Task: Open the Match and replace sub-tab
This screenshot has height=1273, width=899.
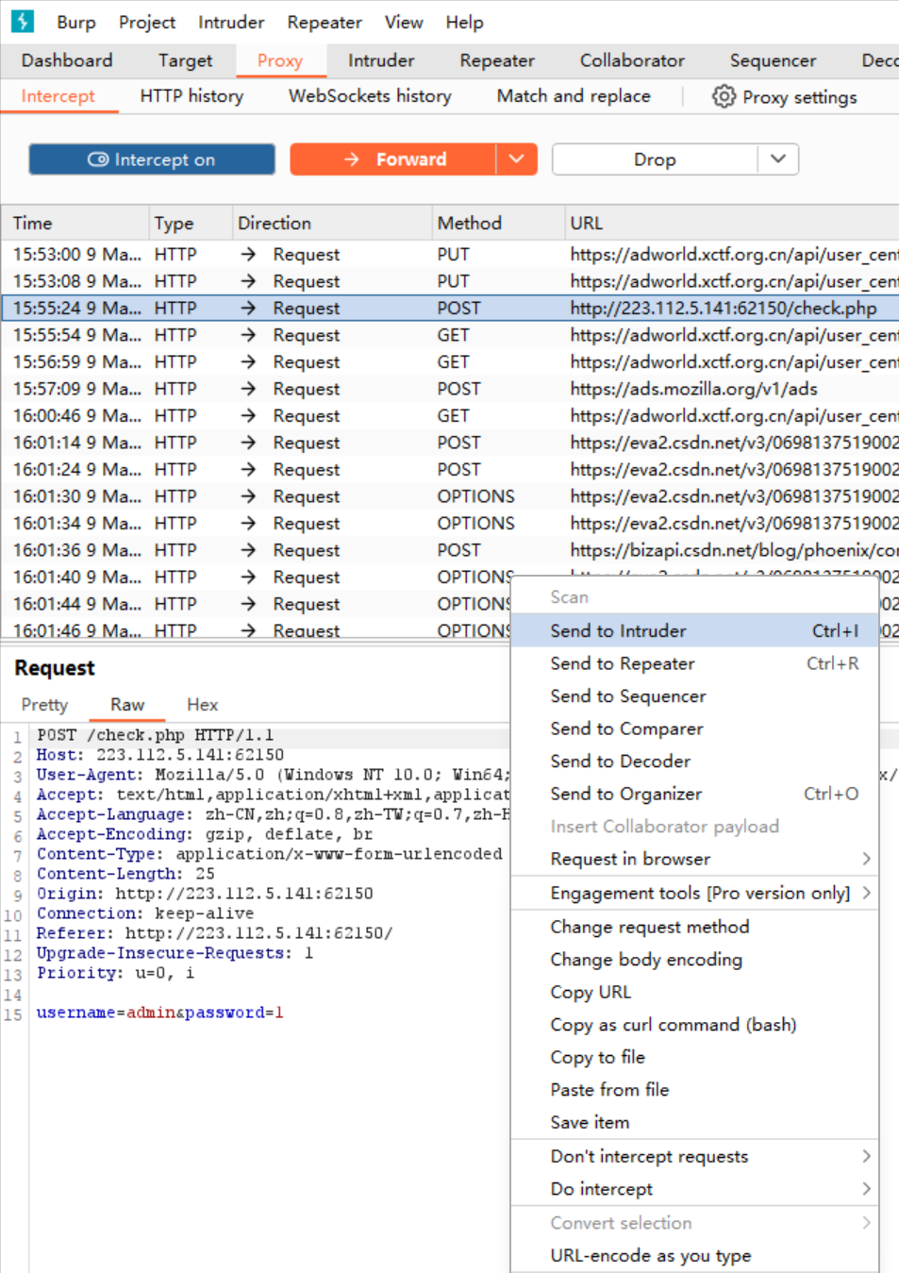Action: [574, 96]
